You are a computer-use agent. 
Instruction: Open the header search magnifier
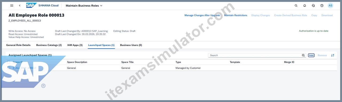pos(296,6)
